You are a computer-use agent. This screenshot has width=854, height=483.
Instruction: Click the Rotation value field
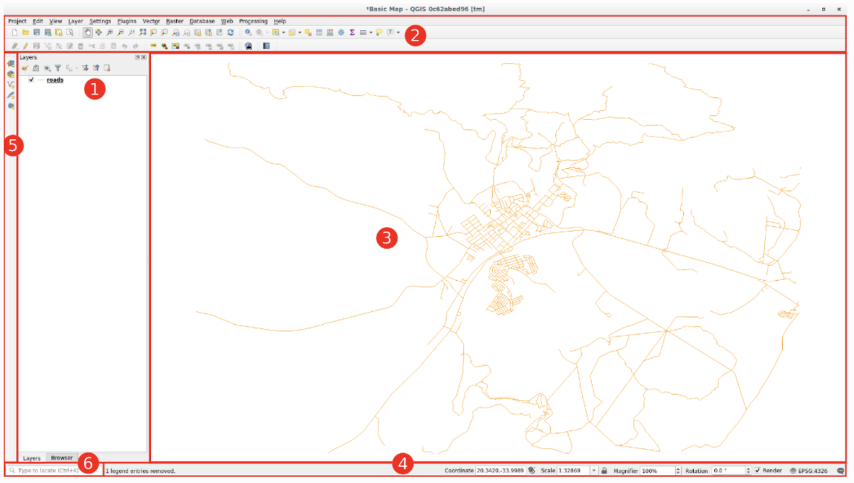click(x=728, y=470)
